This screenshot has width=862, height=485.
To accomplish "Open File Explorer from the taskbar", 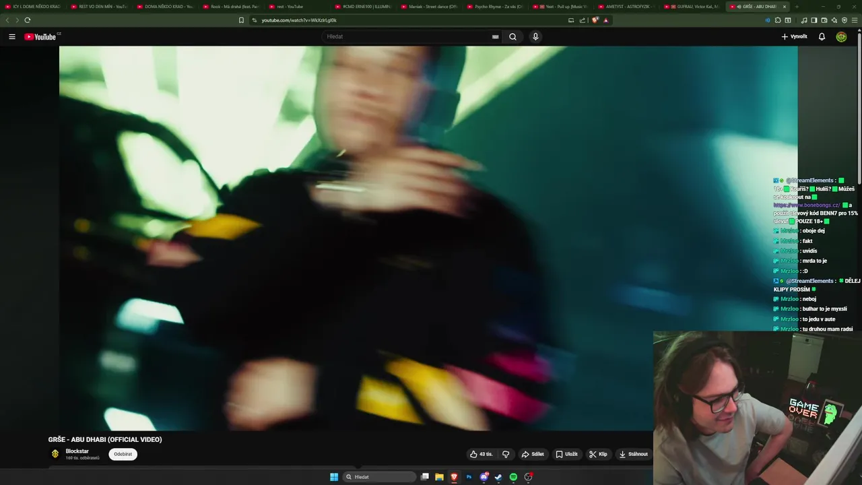I will point(439,477).
